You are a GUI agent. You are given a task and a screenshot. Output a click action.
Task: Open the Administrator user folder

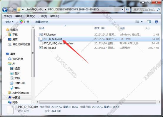(x=21, y=93)
